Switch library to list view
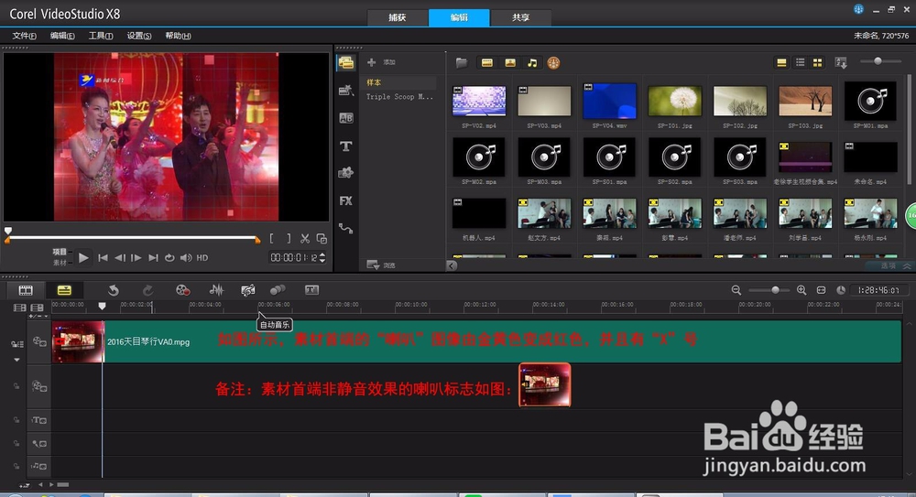Viewport: 916px width, 497px height. [x=801, y=62]
